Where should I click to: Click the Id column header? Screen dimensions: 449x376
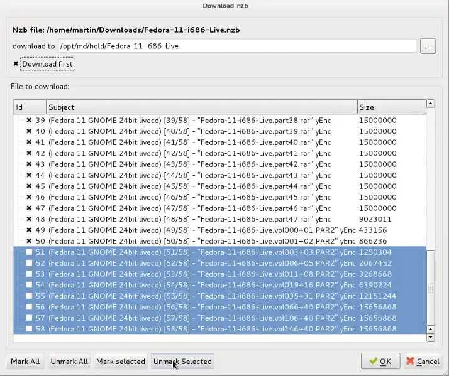tap(30, 107)
